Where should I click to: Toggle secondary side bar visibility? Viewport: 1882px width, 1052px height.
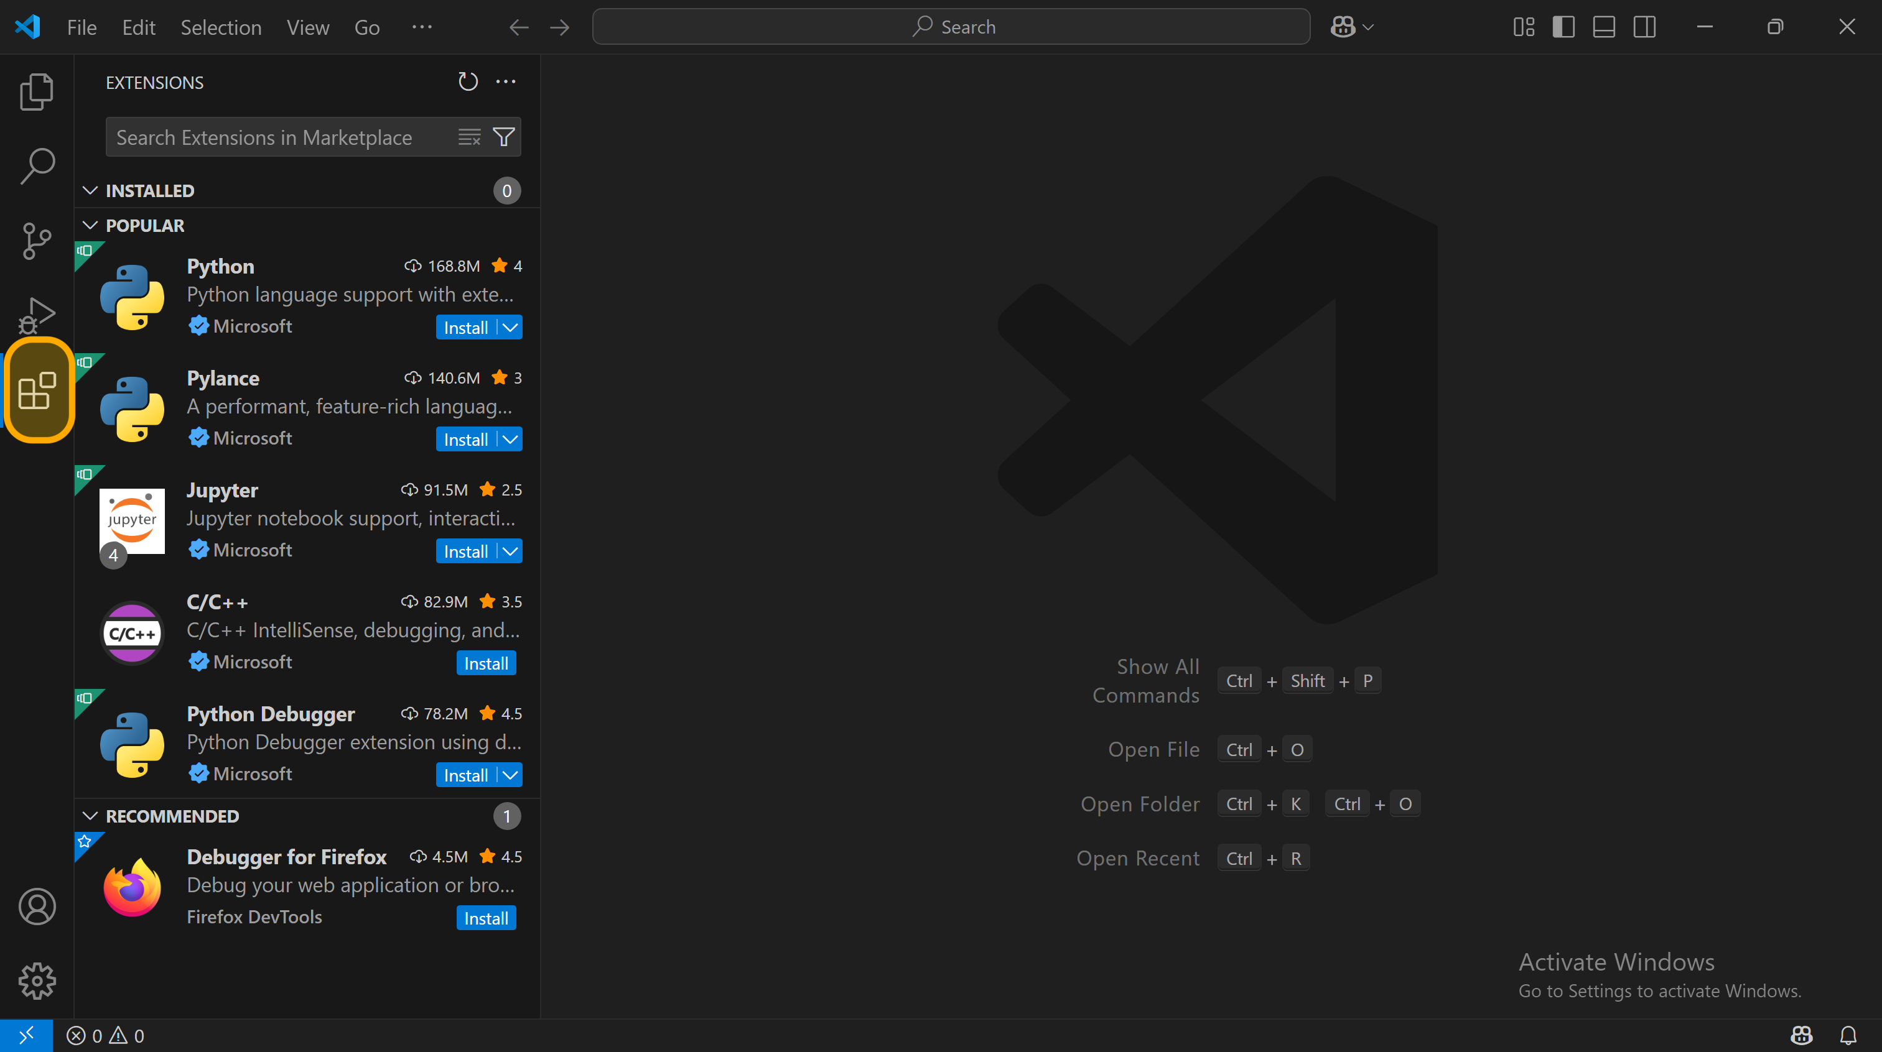click(1644, 27)
